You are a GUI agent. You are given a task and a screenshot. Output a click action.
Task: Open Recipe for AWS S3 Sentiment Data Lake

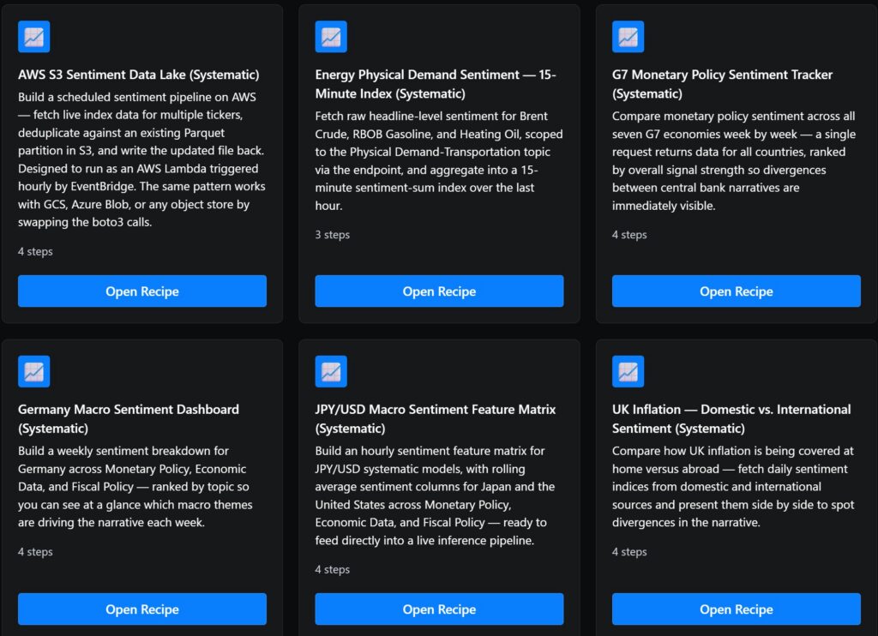coord(142,291)
